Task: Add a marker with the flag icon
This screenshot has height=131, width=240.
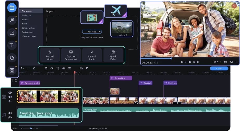Action: tap(87, 68)
